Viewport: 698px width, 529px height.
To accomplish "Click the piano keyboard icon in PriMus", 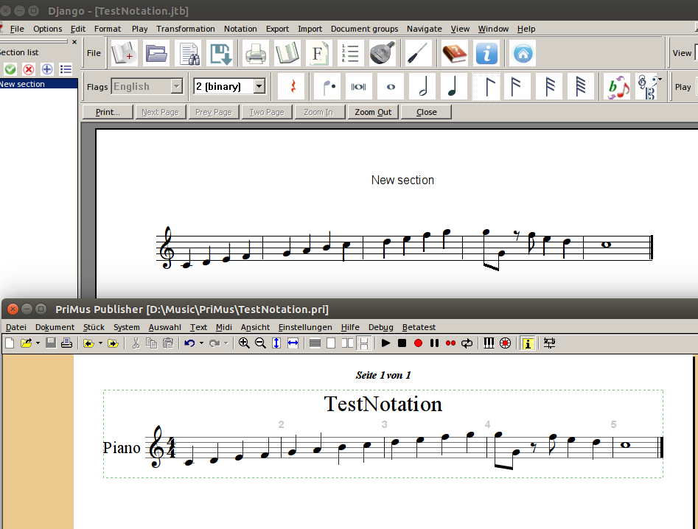I will tap(489, 343).
